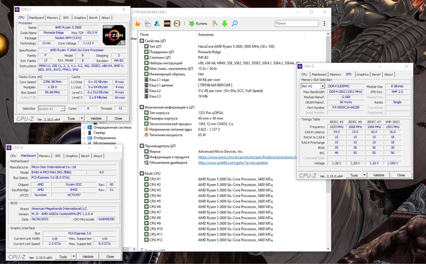
Task: Open the amd.com processor specifications link
Action: (x=247, y=157)
